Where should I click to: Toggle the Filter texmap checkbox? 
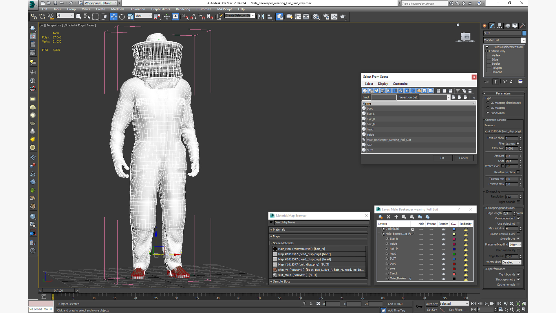coord(518,143)
